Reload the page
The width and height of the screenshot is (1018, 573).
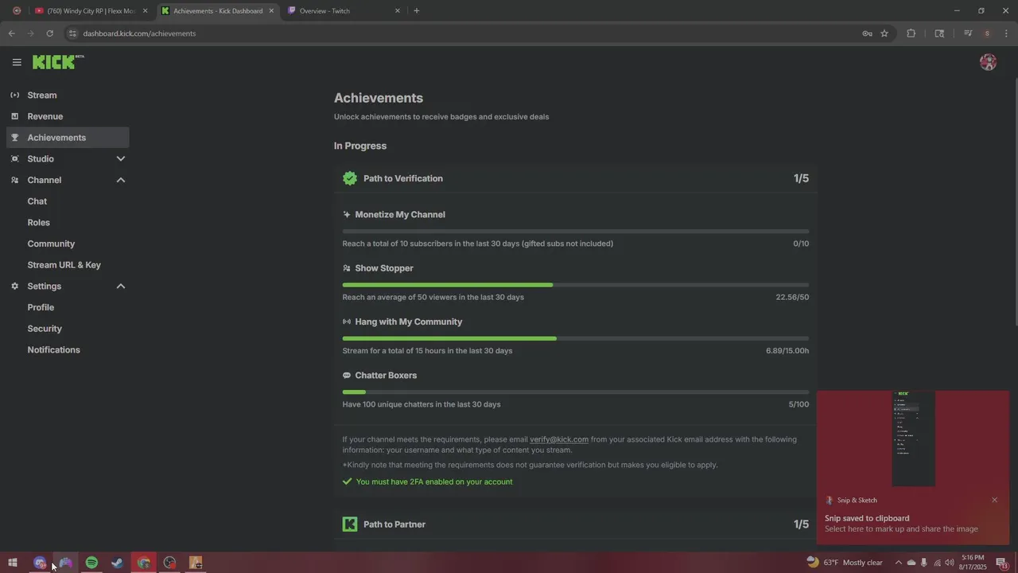click(49, 33)
